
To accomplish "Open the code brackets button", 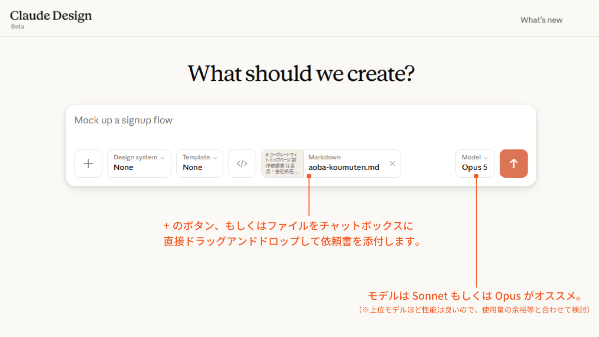I will (x=242, y=164).
